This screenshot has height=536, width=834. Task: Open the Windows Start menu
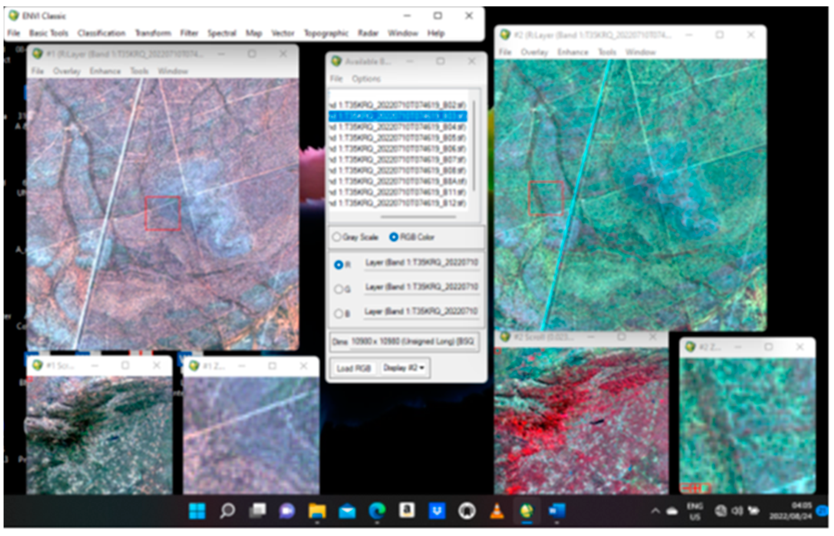click(197, 511)
